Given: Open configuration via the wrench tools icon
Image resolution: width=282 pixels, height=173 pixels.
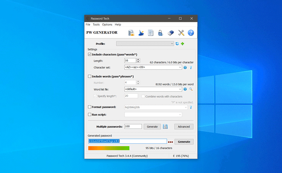Looking at the screenshot, I should point(181,33).
